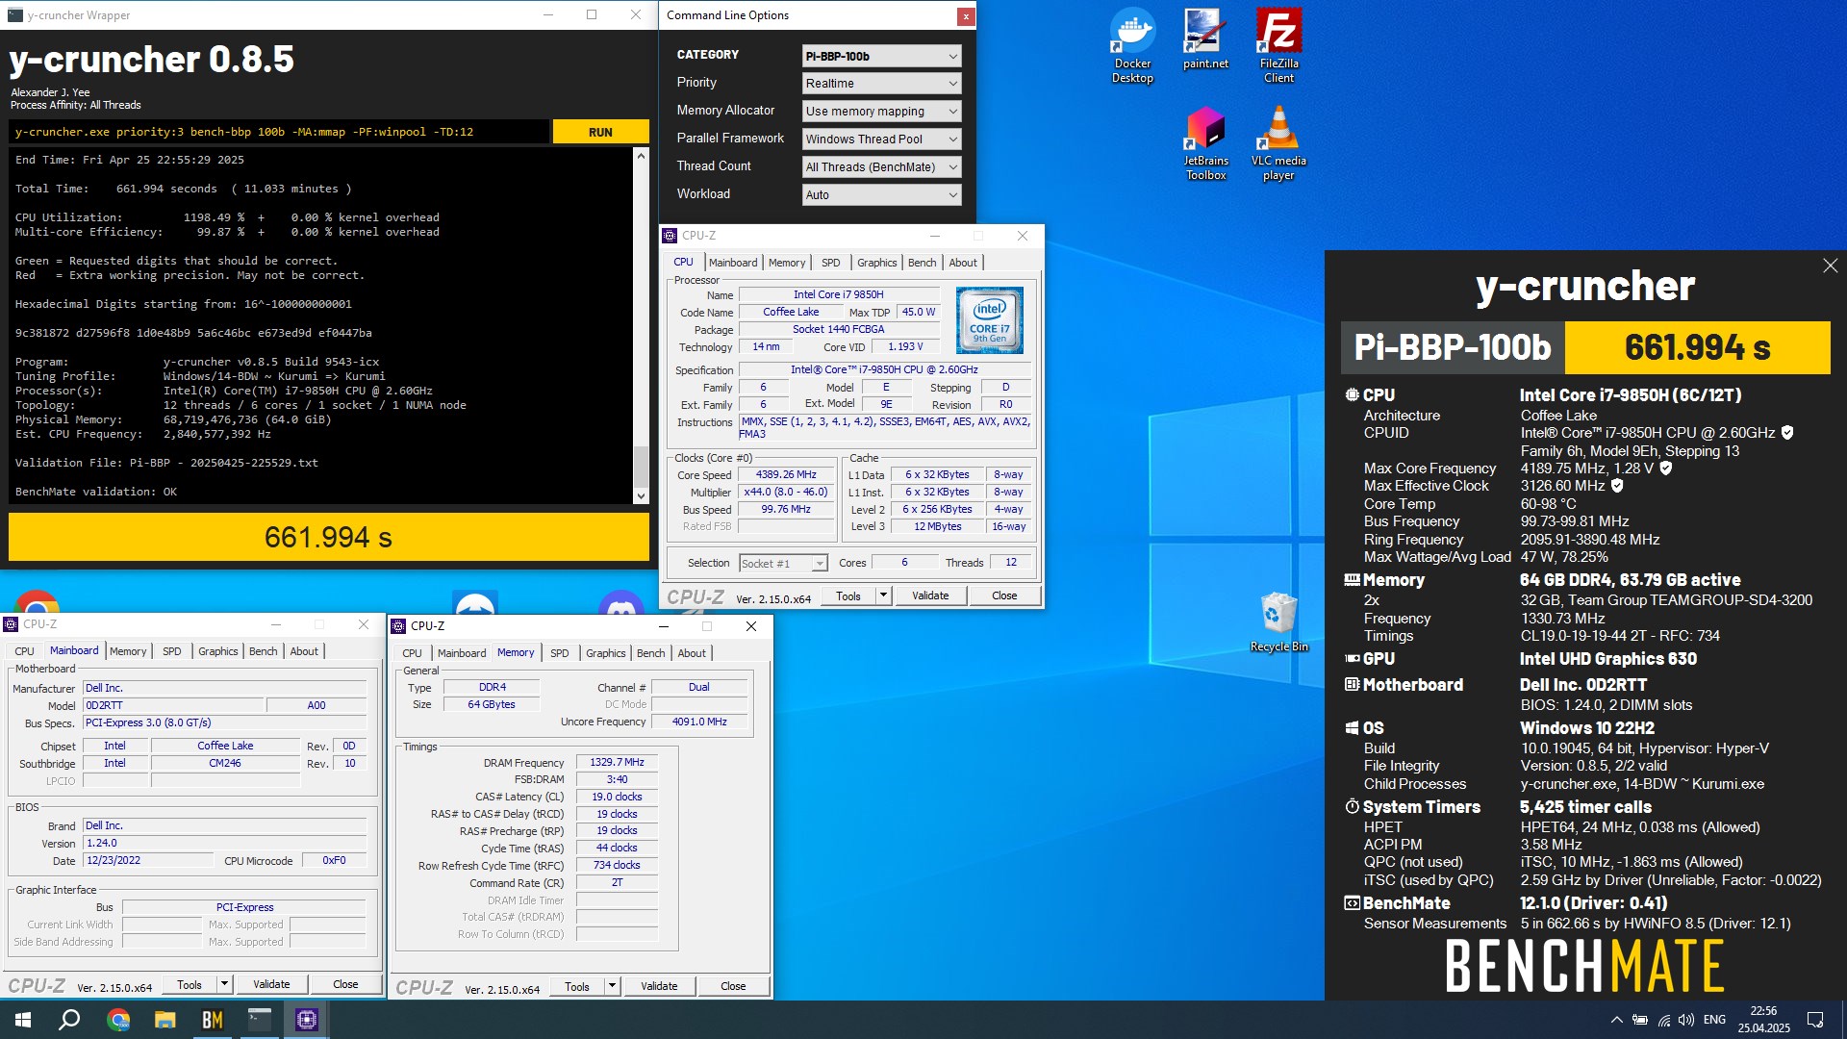This screenshot has width=1847, height=1039.
Task: Click the y-cruncher command line field
Action: 279,132
